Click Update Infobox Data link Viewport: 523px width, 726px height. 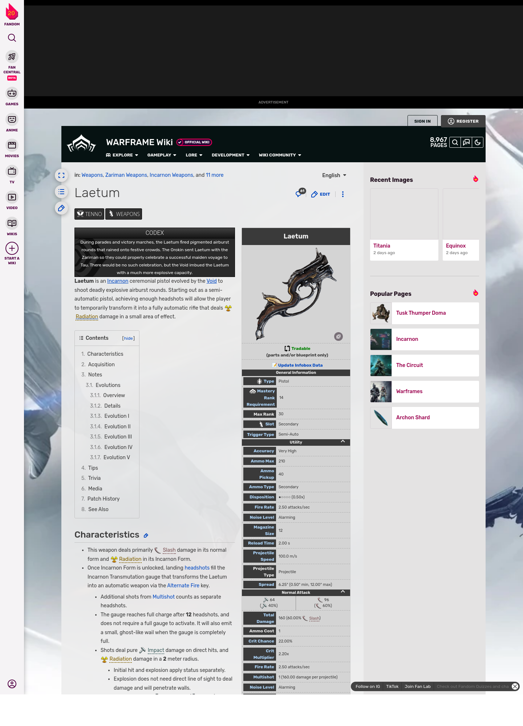pyautogui.click(x=300, y=365)
